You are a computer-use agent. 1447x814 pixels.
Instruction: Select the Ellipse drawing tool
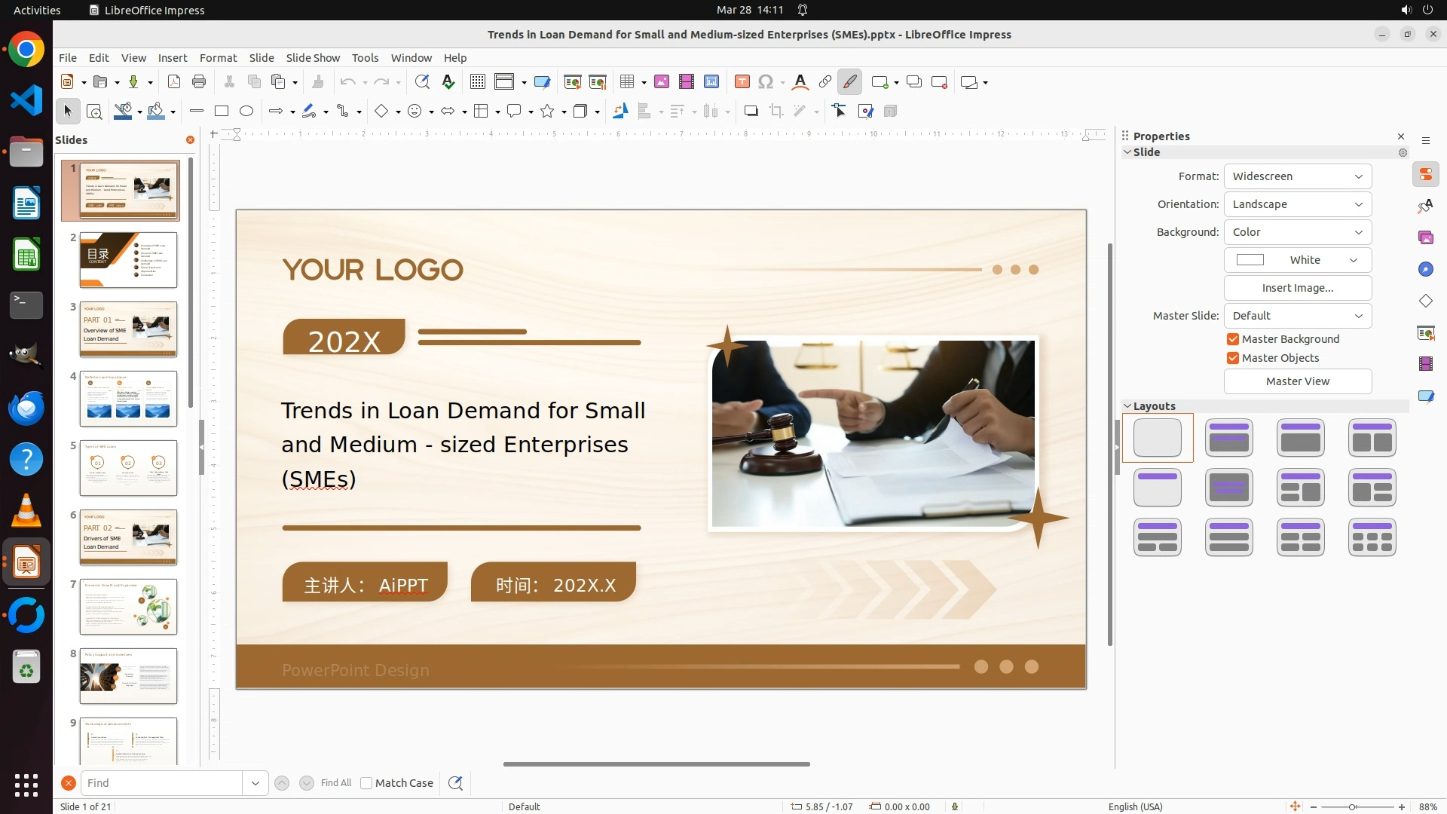click(x=246, y=112)
